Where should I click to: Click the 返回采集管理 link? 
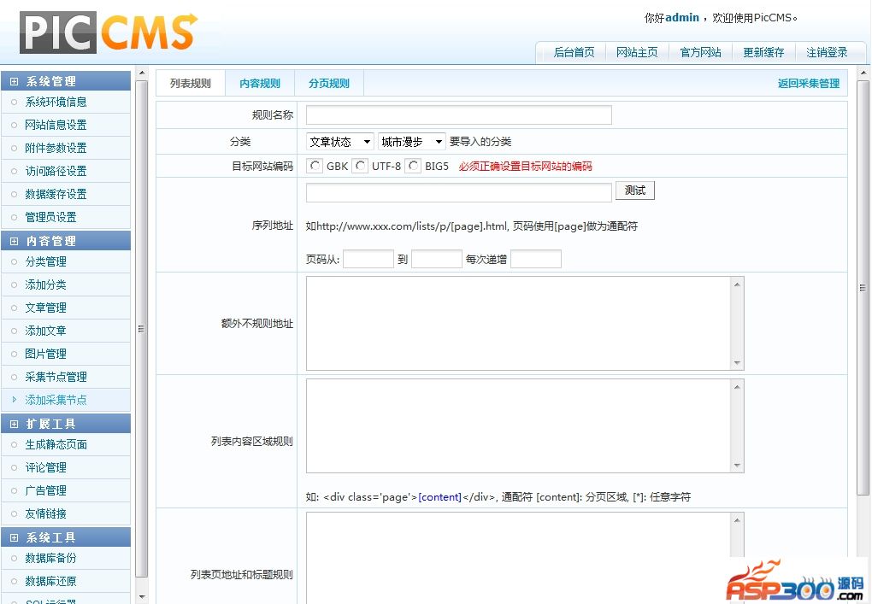[x=809, y=84]
